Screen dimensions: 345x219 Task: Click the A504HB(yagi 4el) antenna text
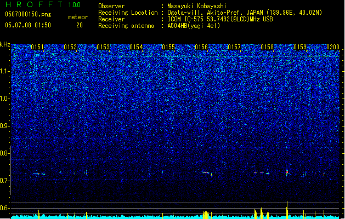194,26
